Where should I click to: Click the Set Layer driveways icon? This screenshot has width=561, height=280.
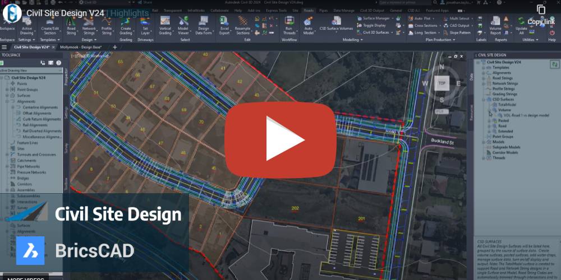pyautogui.click(x=145, y=21)
